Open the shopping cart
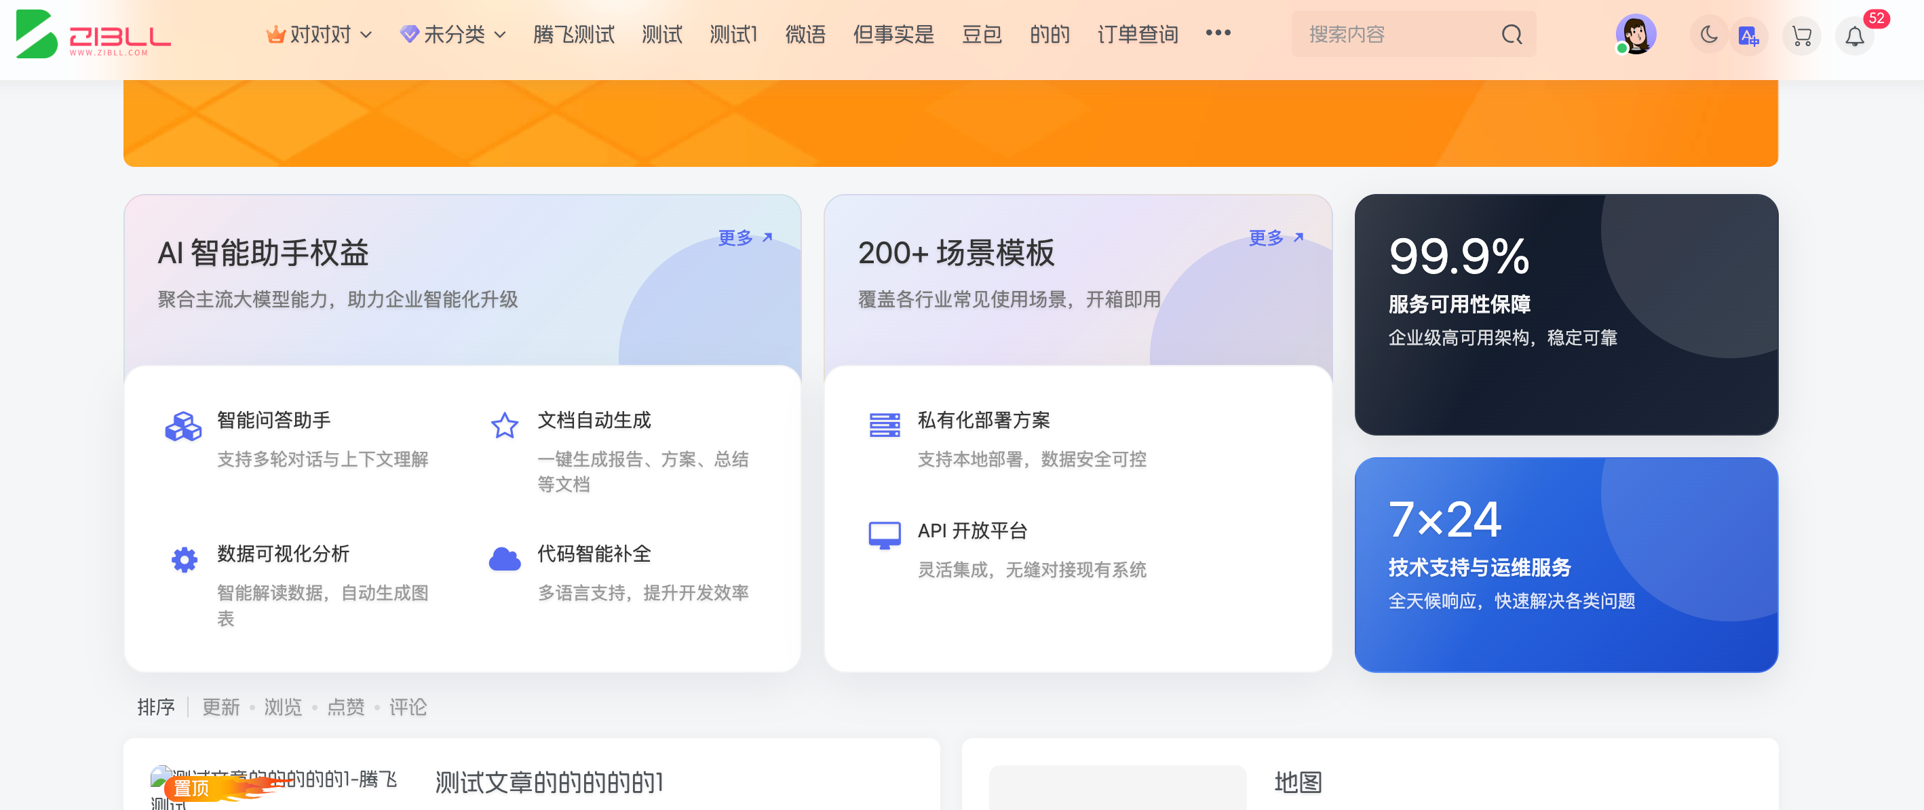Screen dimensions: 1924x810 (1801, 35)
